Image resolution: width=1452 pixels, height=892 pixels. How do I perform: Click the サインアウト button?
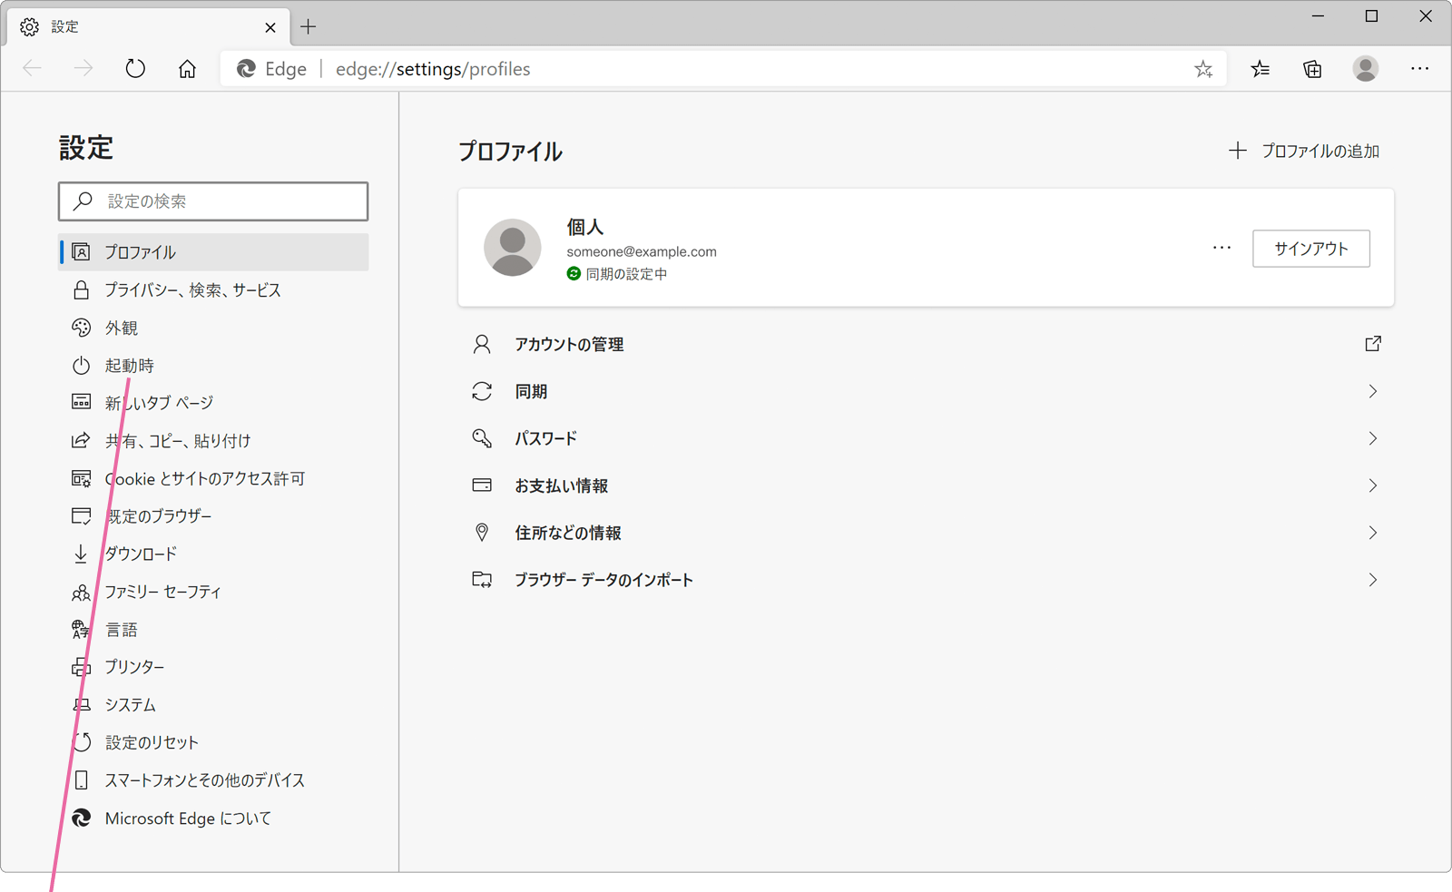[x=1311, y=249]
